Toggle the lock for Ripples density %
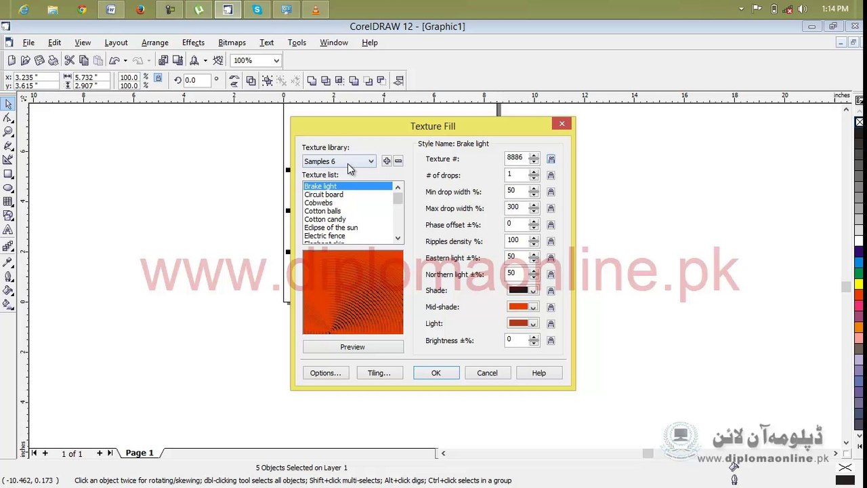 tap(551, 241)
